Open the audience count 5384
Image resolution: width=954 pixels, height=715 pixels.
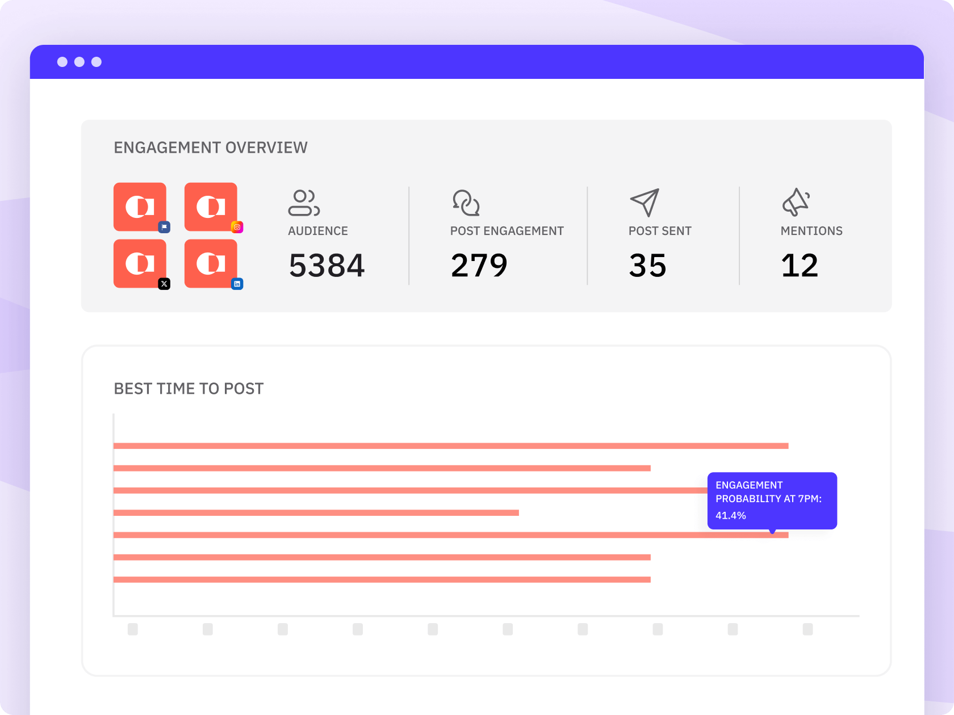tap(327, 266)
